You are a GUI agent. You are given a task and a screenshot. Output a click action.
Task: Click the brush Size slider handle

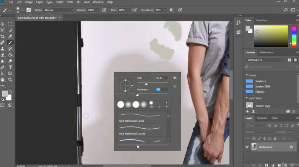(x=146, y=84)
